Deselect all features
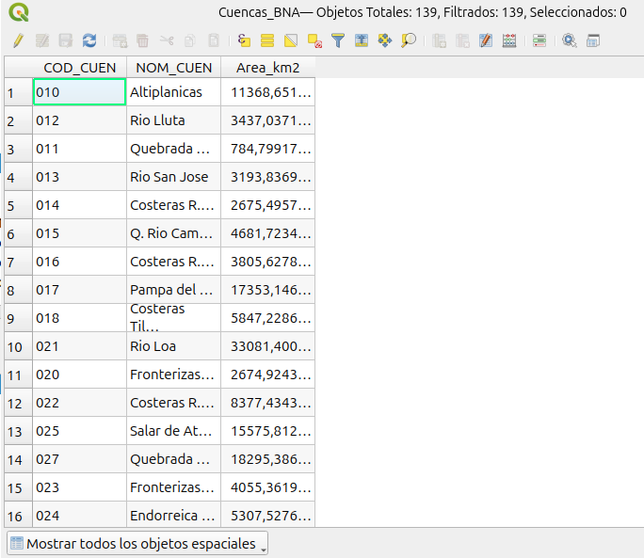The height and width of the screenshot is (558, 644). tap(314, 40)
